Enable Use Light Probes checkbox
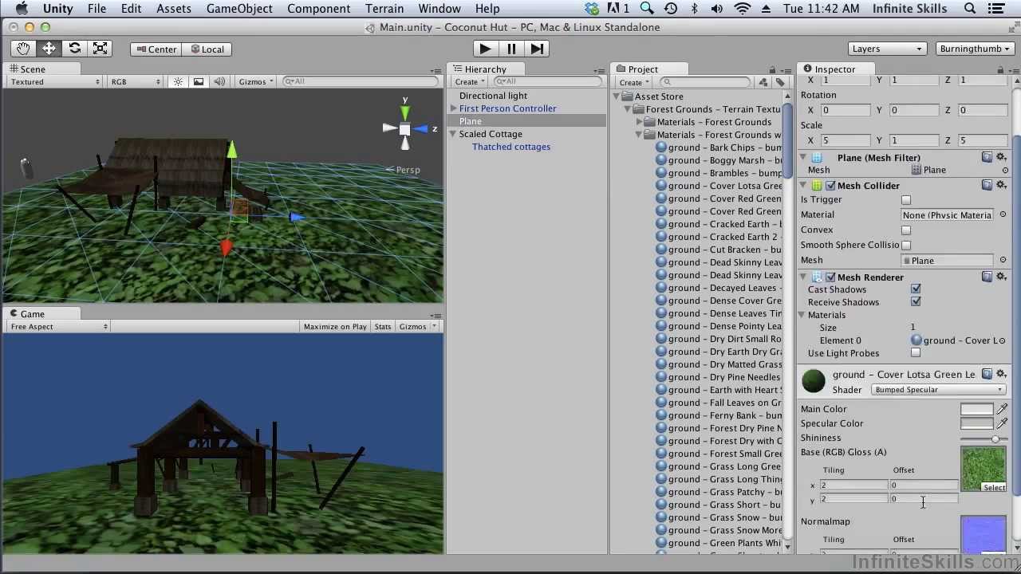The image size is (1021, 574). 916,353
